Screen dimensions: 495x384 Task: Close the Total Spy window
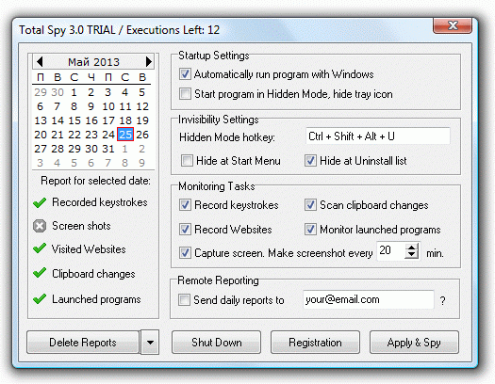pyautogui.click(x=453, y=25)
